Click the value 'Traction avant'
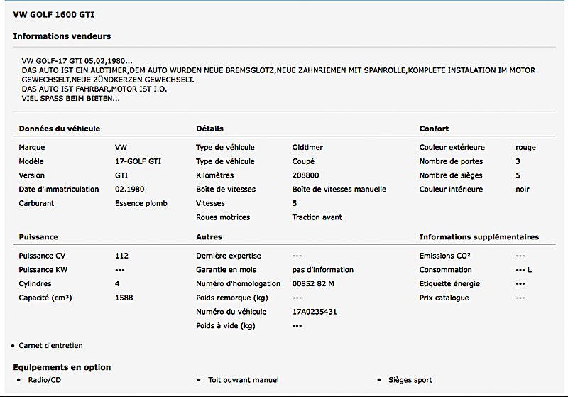The image size is (568, 397). click(317, 217)
